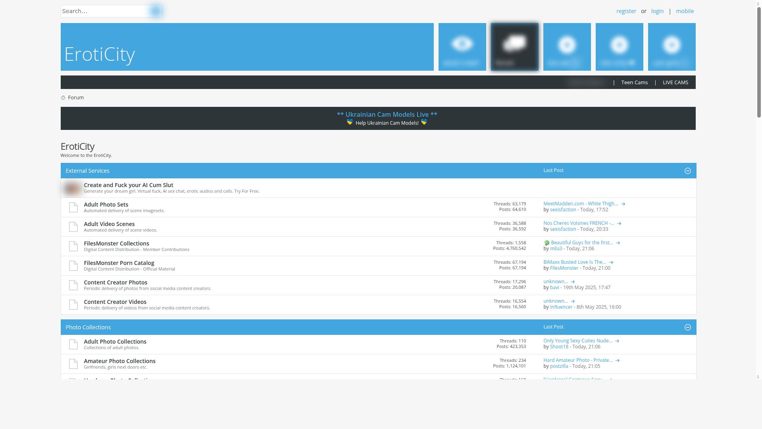Image resolution: width=762 pixels, height=429 pixels.
Task: Click the search button beside the search field
Action: pos(156,11)
